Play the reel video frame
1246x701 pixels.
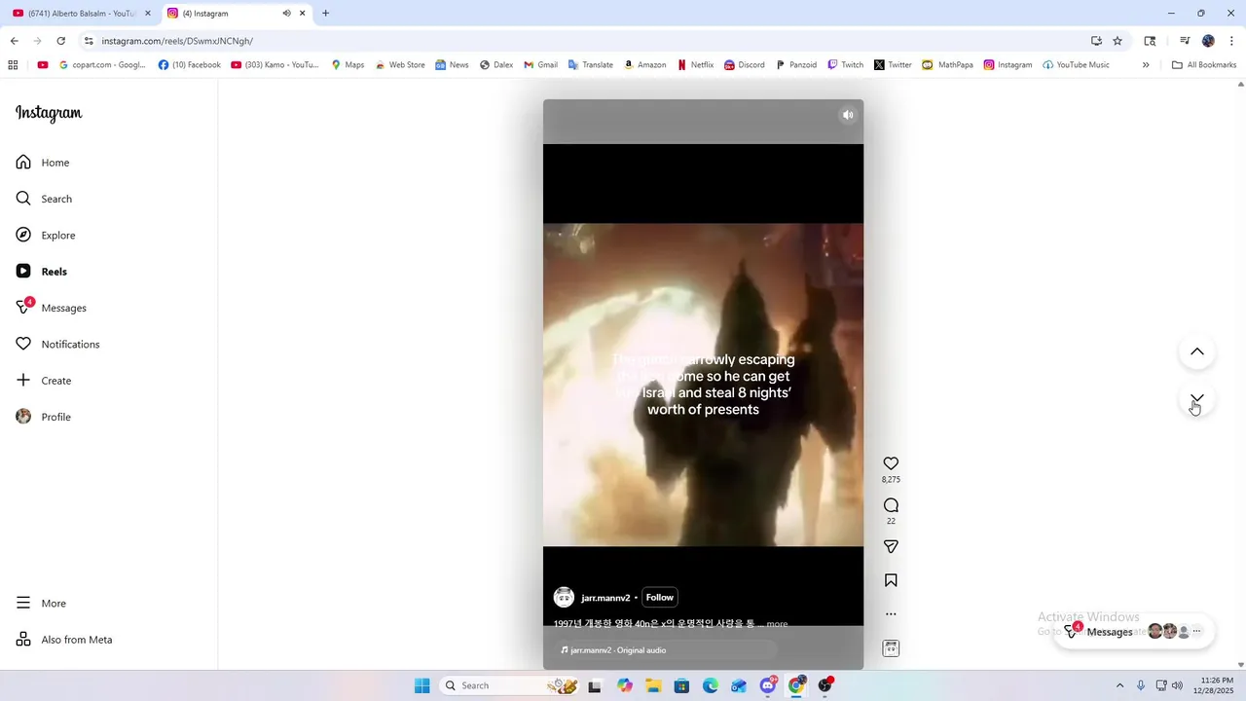pyautogui.click(x=703, y=385)
